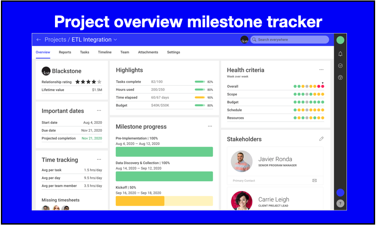
Task: Click the Search everywhere field
Action: (290, 40)
